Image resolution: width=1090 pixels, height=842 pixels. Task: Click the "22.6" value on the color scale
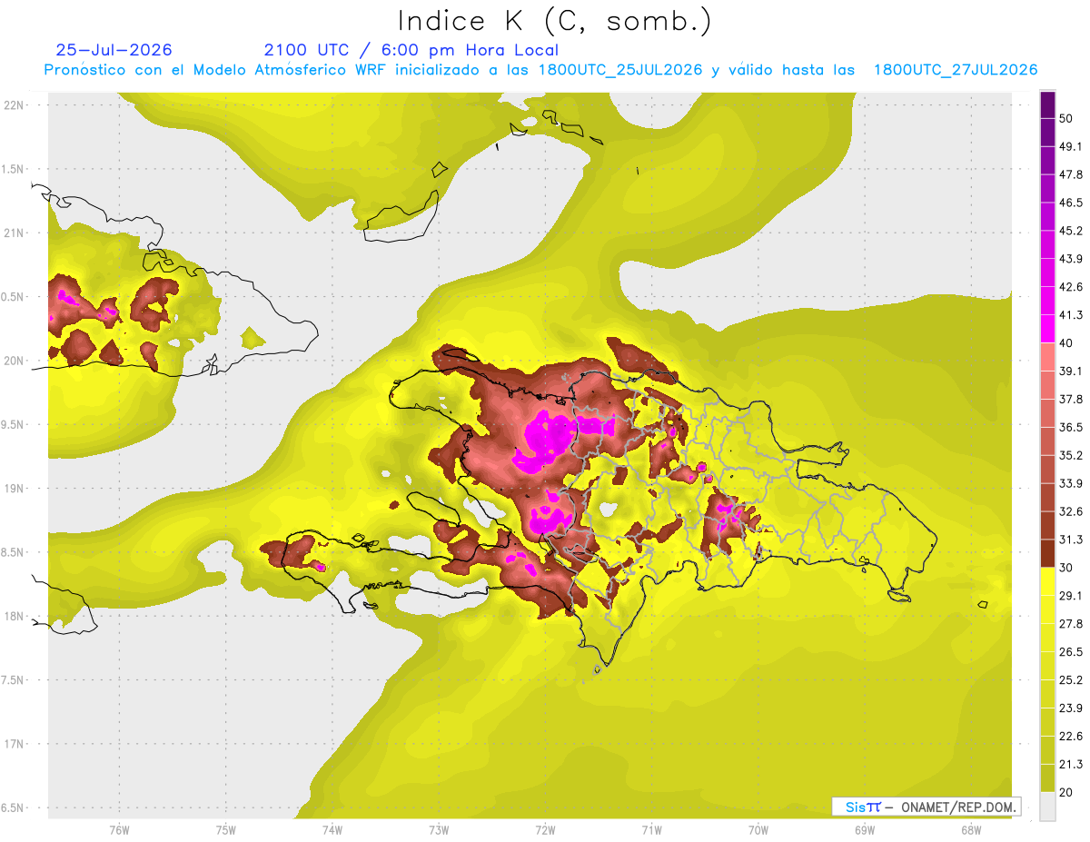(1072, 737)
